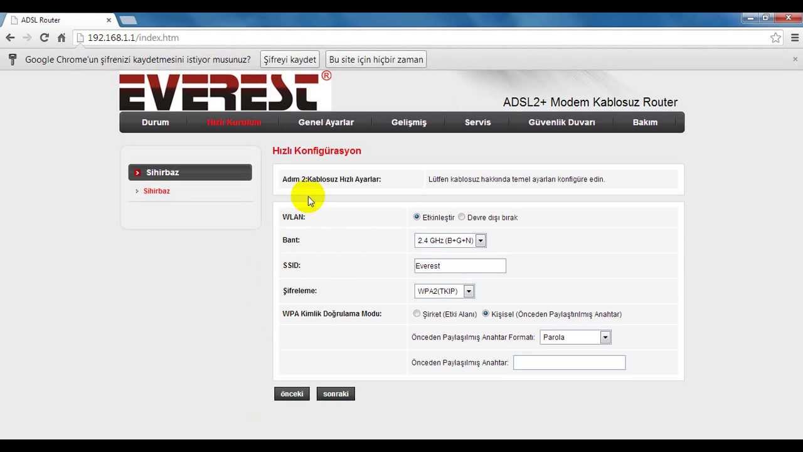Select the ADSL Router browser tab
The width and height of the screenshot is (803, 452).
60,20
